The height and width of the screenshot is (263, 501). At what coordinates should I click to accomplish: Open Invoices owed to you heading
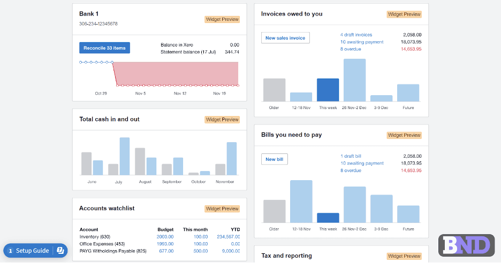[x=292, y=14]
